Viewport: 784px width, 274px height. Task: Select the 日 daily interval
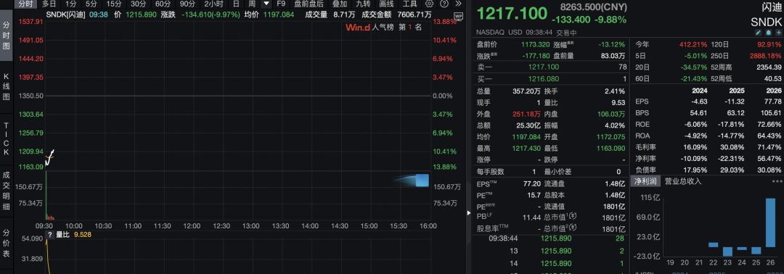[235, 4]
